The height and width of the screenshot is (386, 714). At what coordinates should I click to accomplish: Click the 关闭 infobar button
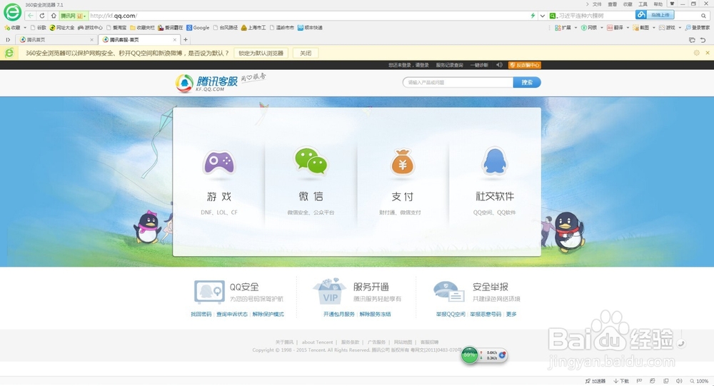point(306,54)
